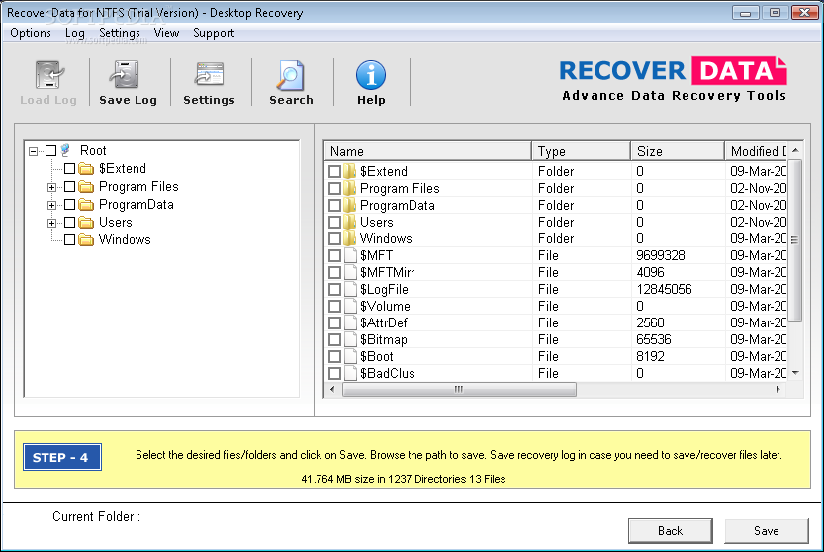The height and width of the screenshot is (552, 824).
Task: Click the $Extend folder icon in file list
Action: tap(350, 171)
